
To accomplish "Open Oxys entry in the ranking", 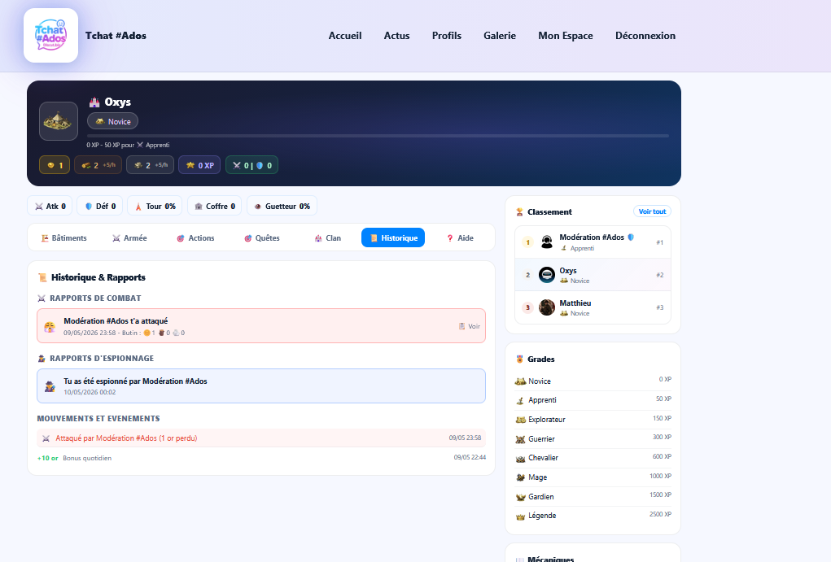I will point(593,275).
